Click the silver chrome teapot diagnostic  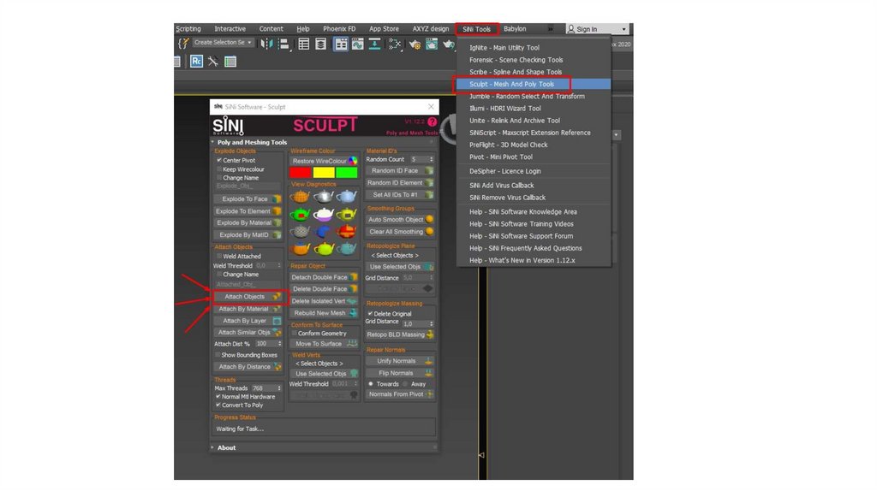[x=323, y=196]
